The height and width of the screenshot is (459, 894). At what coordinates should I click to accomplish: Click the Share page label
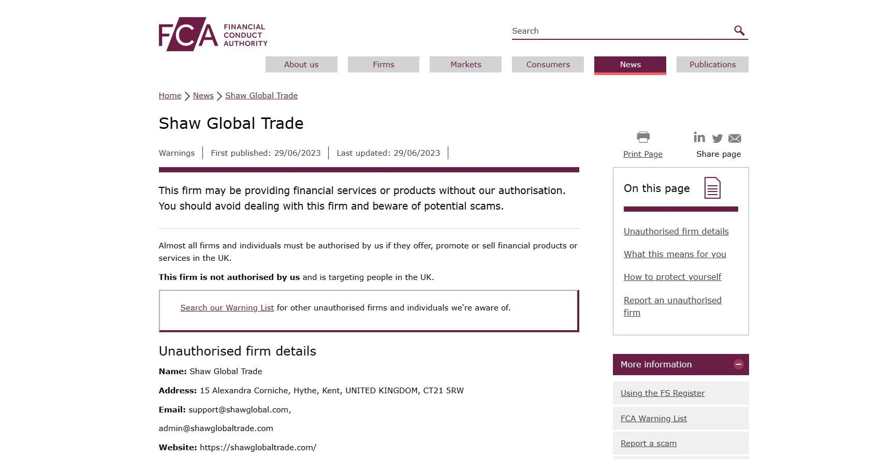(x=719, y=154)
